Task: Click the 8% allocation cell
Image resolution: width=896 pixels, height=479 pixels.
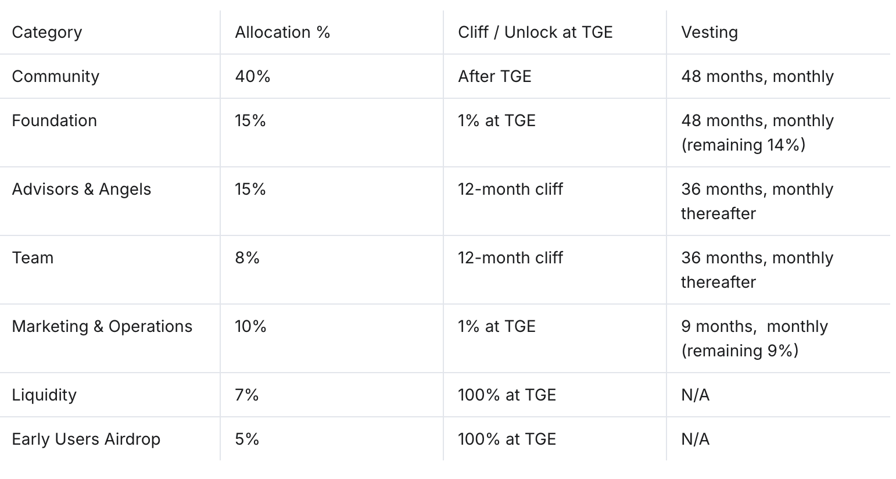Action: [248, 258]
